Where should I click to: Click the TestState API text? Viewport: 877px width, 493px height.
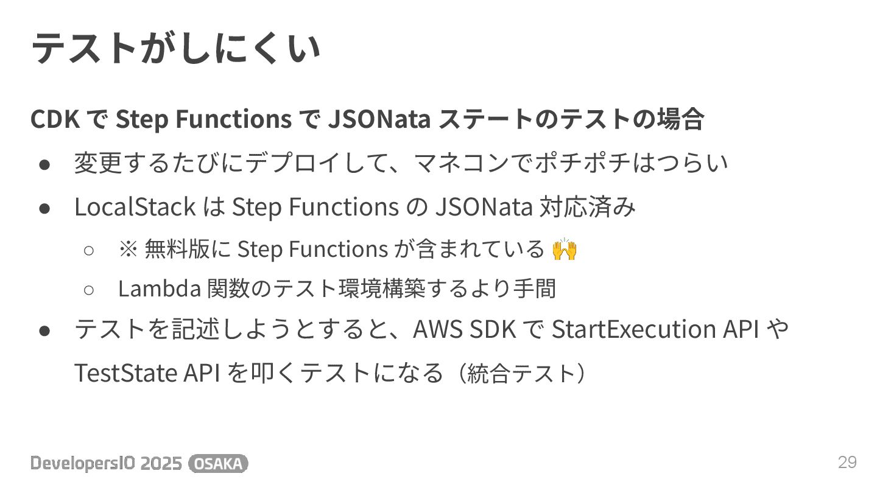click(146, 373)
